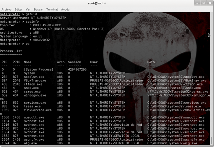Click path C:\WINDOWS\system32\services.exe
The height and width of the screenshot is (147, 214).
[x=177, y=103]
